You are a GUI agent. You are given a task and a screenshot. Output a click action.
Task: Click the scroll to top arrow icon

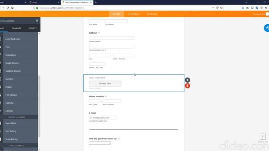(262, 137)
